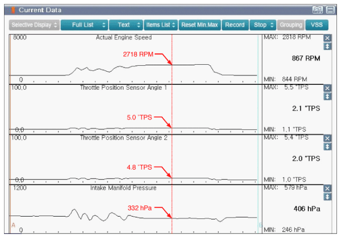Click the current value 2.1 °TPS
The width and height of the screenshot is (341, 238).
coord(306,108)
